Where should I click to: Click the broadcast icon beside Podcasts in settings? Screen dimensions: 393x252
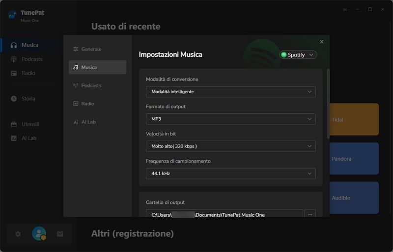[x=76, y=85]
